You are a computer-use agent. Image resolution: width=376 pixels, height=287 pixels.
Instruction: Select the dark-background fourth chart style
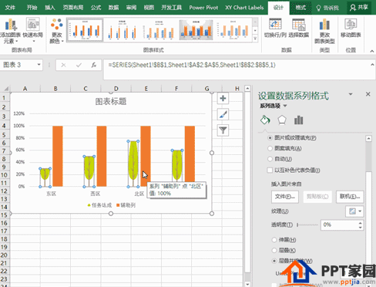coord(196,30)
